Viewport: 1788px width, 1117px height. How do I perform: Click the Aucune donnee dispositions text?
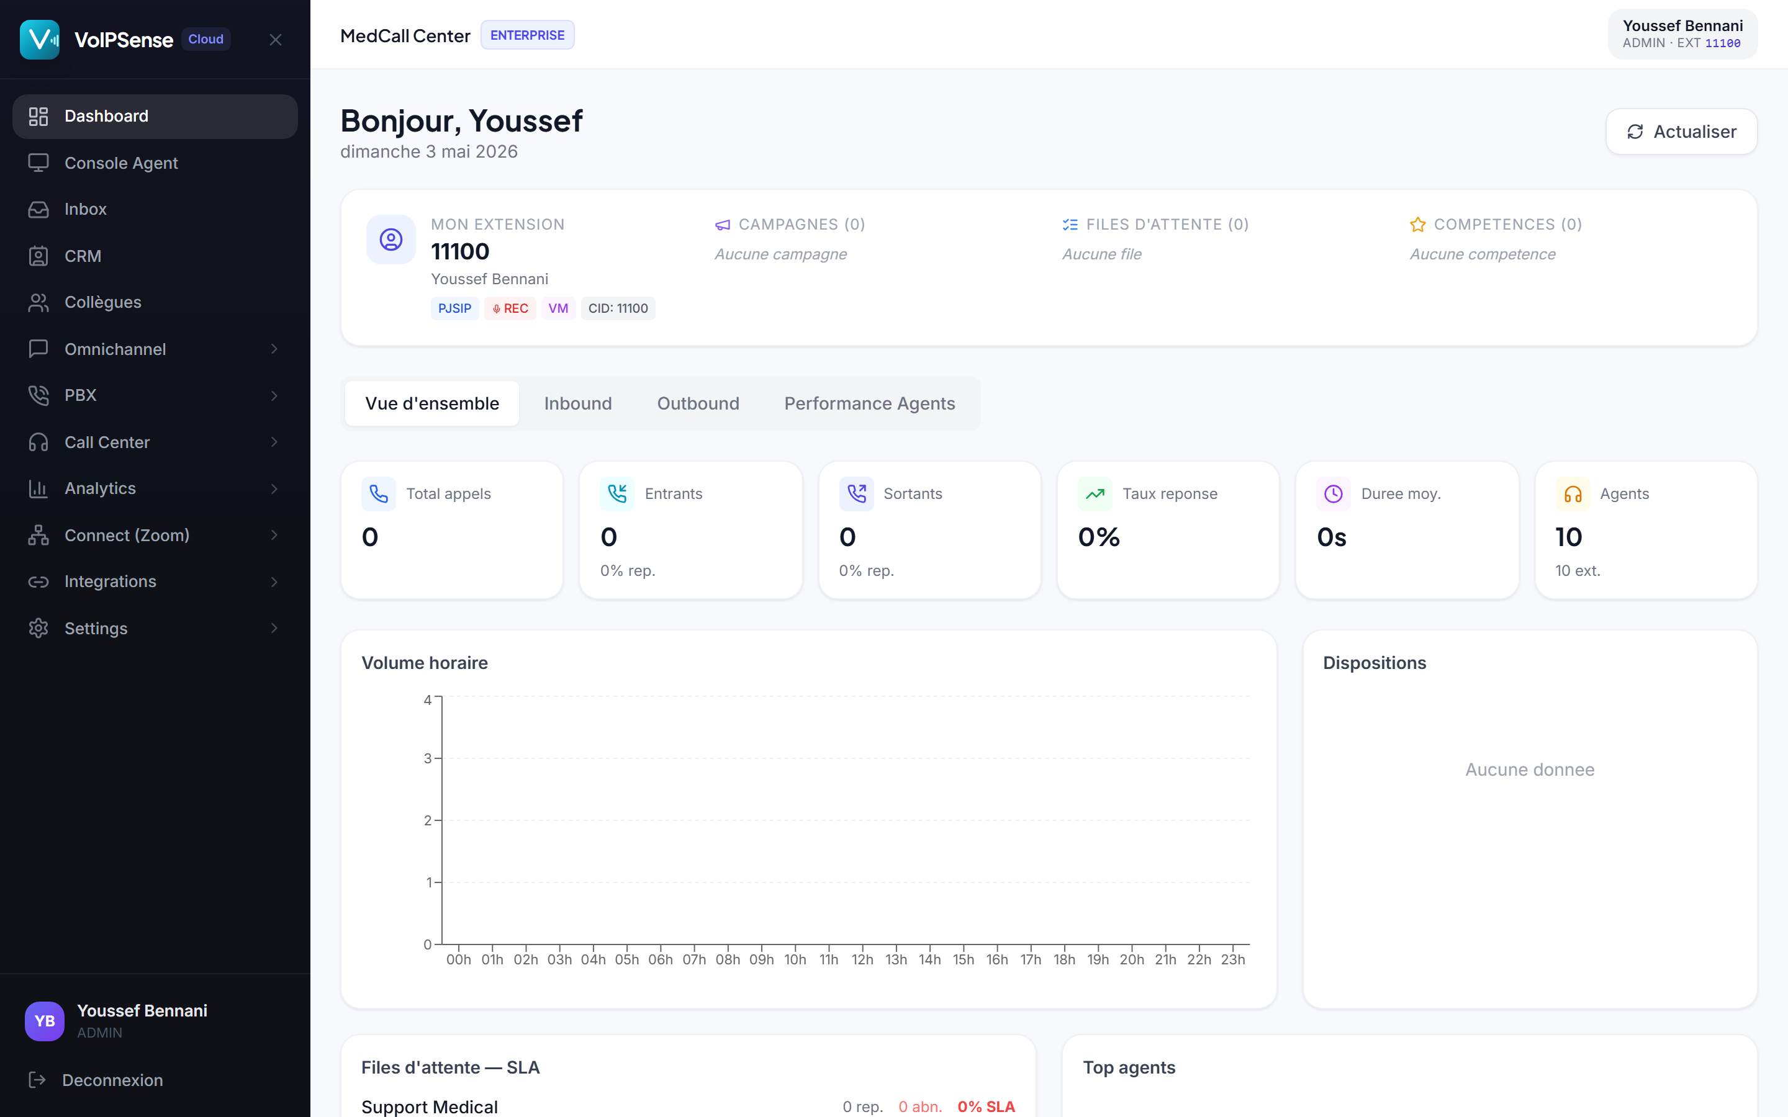point(1529,769)
